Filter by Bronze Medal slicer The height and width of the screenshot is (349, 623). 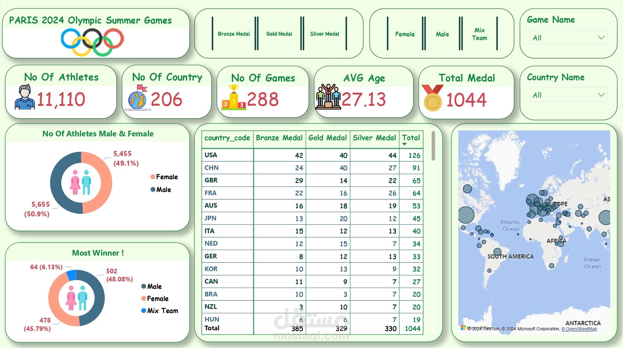tap(234, 34)
